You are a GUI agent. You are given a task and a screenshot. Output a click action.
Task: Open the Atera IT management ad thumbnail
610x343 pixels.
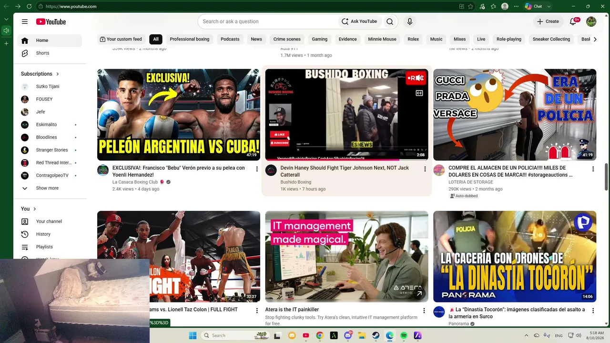346,257
